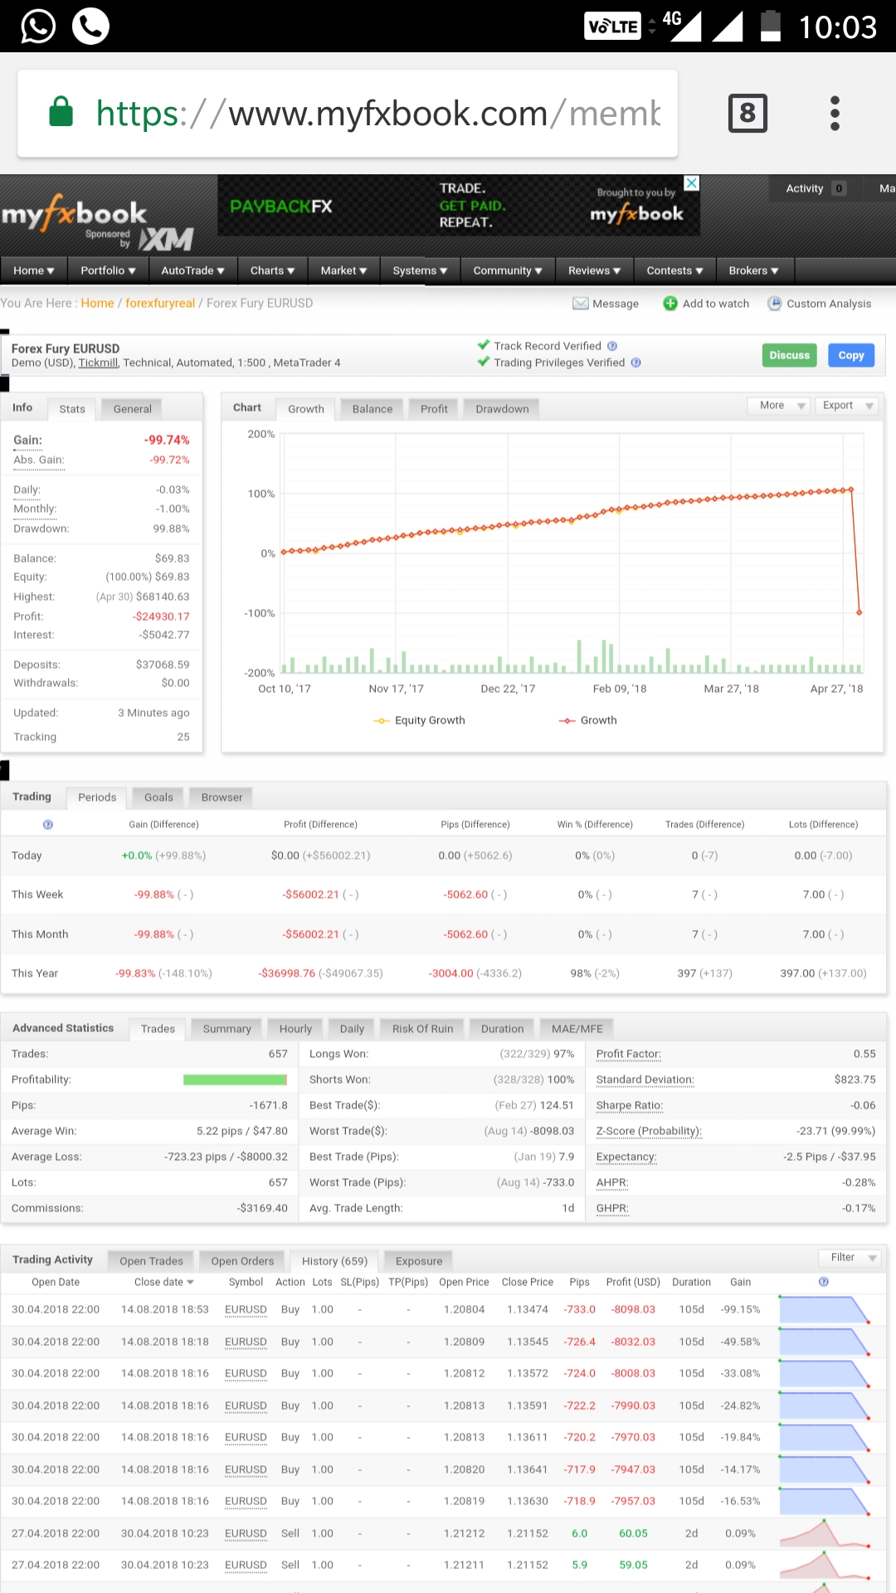Image resolution: width=896 pixels, height=1593 pixels.
Task: Click help icon beside Track Record Verified
Action: tap(612, 346)
